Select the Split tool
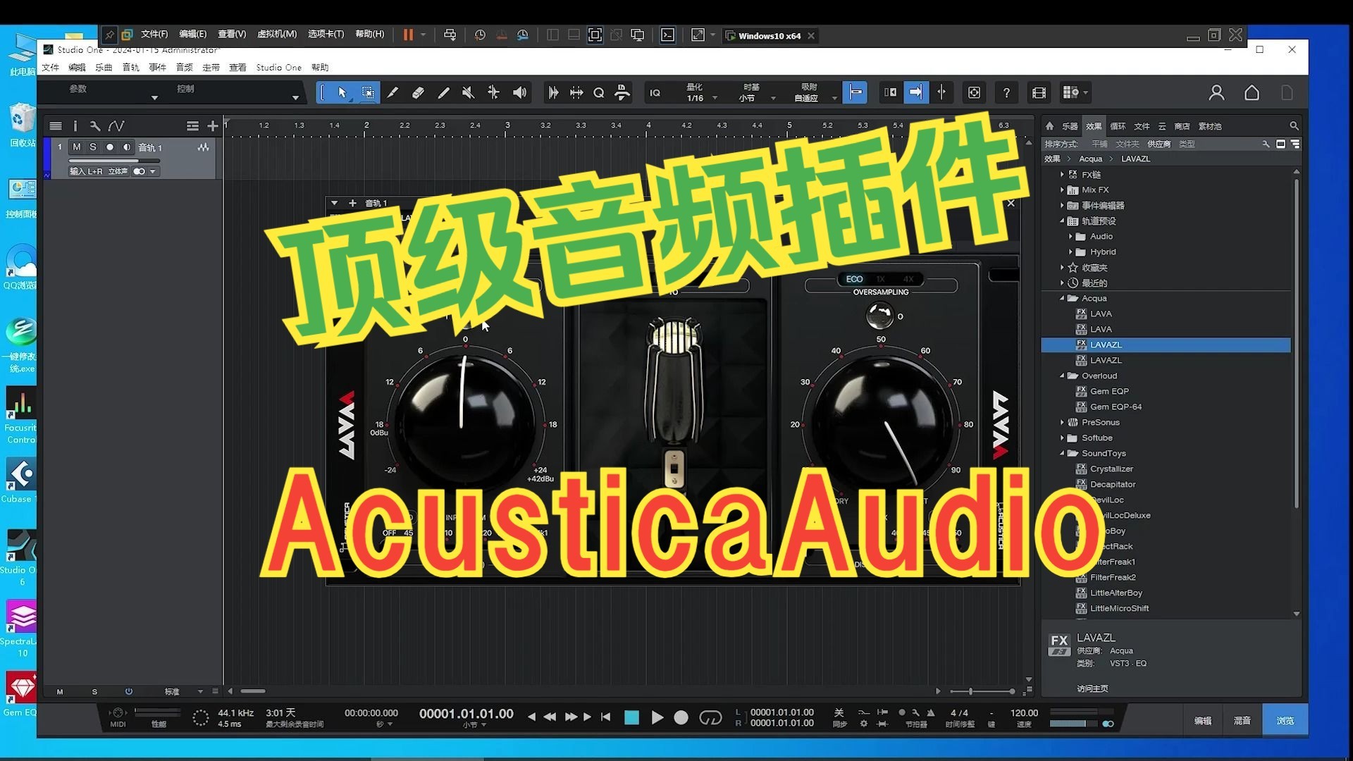The height and width of the screenshot is (761, 1353). click(393, 92)
